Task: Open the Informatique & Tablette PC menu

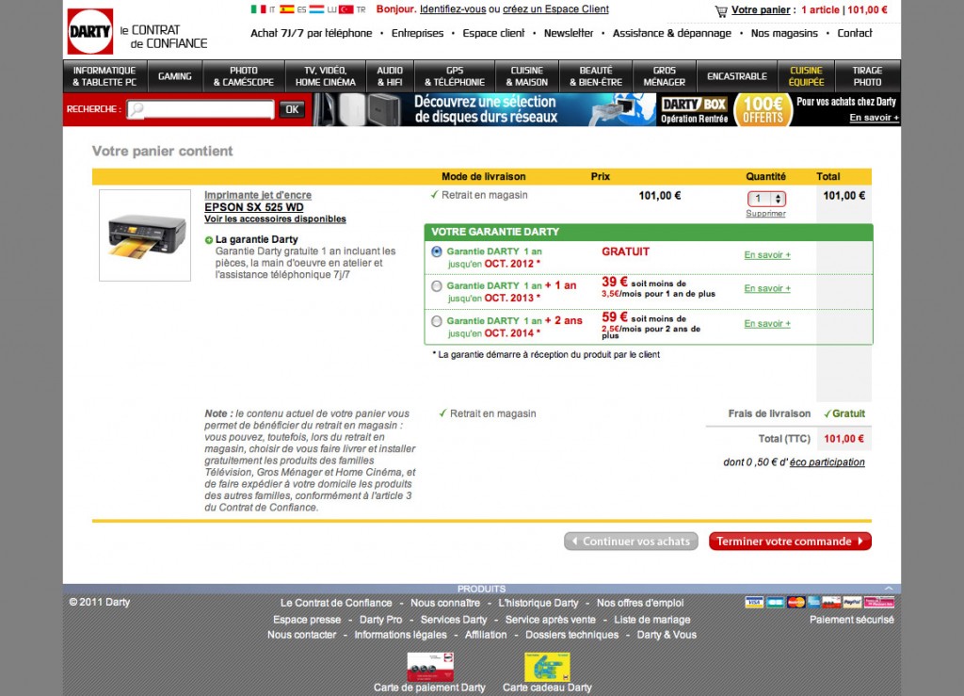Action: tap(104, 76)
